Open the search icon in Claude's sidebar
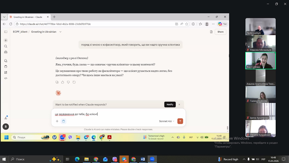This screenshot has height=163, width=289. [6, 46]
